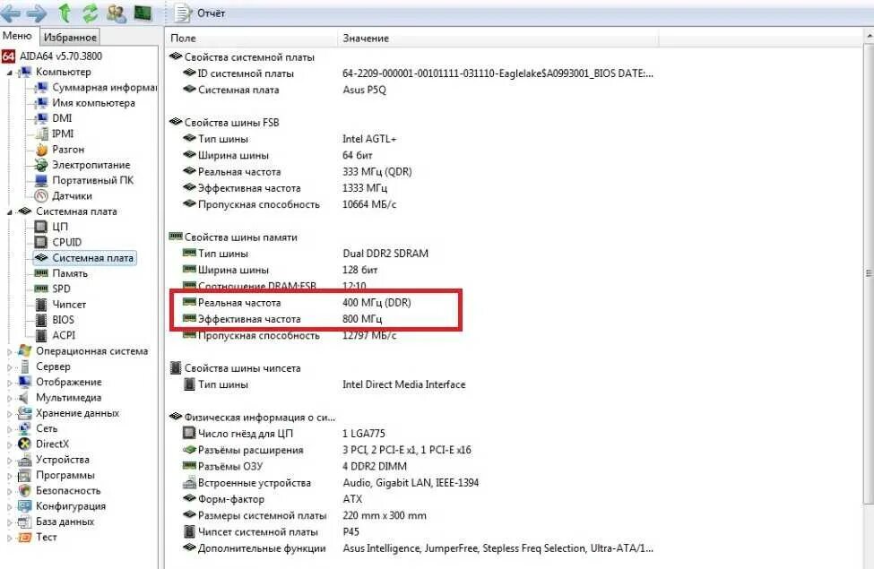Click the Операционная система Windows icon

(24, 351)
